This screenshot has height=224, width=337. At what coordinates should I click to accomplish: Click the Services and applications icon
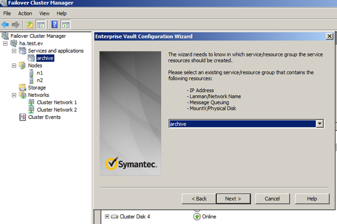tap(22, 51)
